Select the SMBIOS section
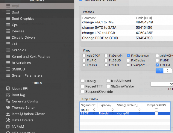The height and width of the screenshot is (133, 173). point(19,69)
